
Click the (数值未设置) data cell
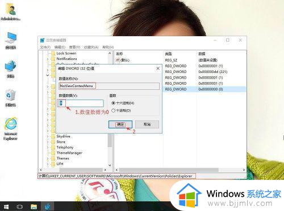click(x=208, y=60)
